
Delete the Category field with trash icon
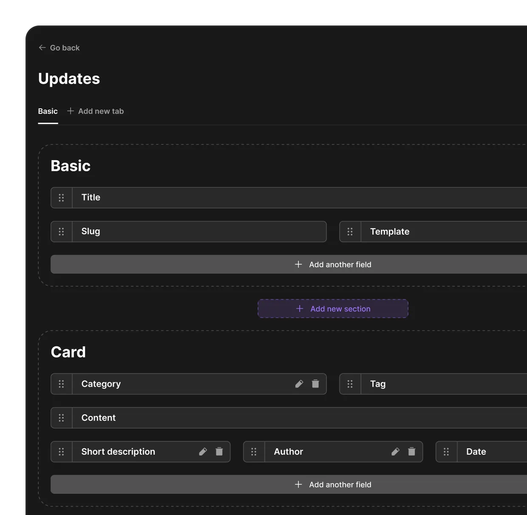point(315,384)
